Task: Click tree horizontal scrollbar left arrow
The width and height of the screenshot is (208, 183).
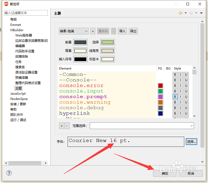Action: click(6, 163)
